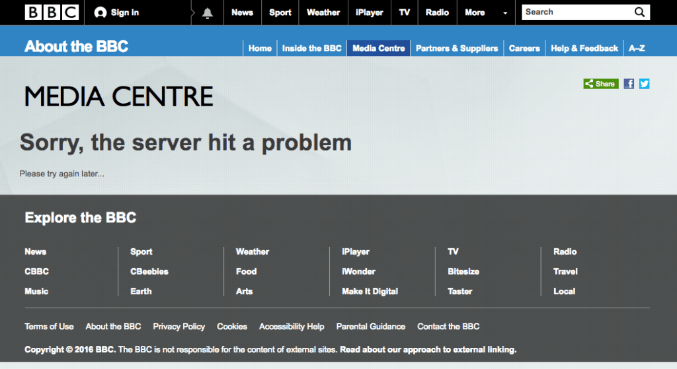Viewport: 677px width, 369px height.
Task: Click the 'Explore the BBC' heading
Action: coord(80,218)
